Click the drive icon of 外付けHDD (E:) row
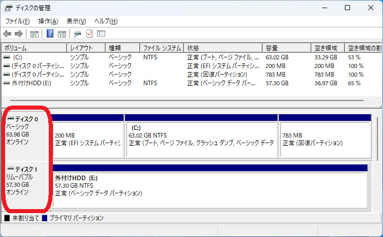The height and width of the screenshot is (237, 383). pyautogui.click(x=7, y=83)
